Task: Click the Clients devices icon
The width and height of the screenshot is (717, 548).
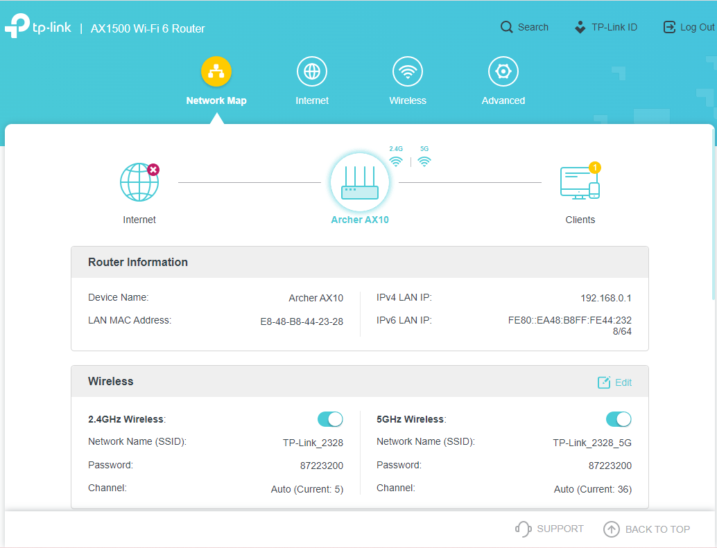Action: [x=580, y=183]
